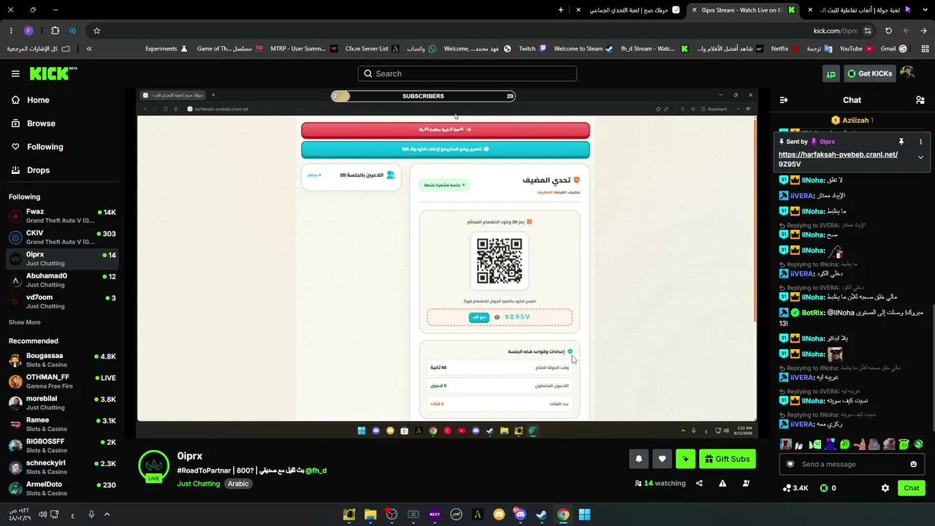Screen dimensions: 935x526
Task: Click the Arabic language tag
Action: pyautogui.click(x=238, y=484)
